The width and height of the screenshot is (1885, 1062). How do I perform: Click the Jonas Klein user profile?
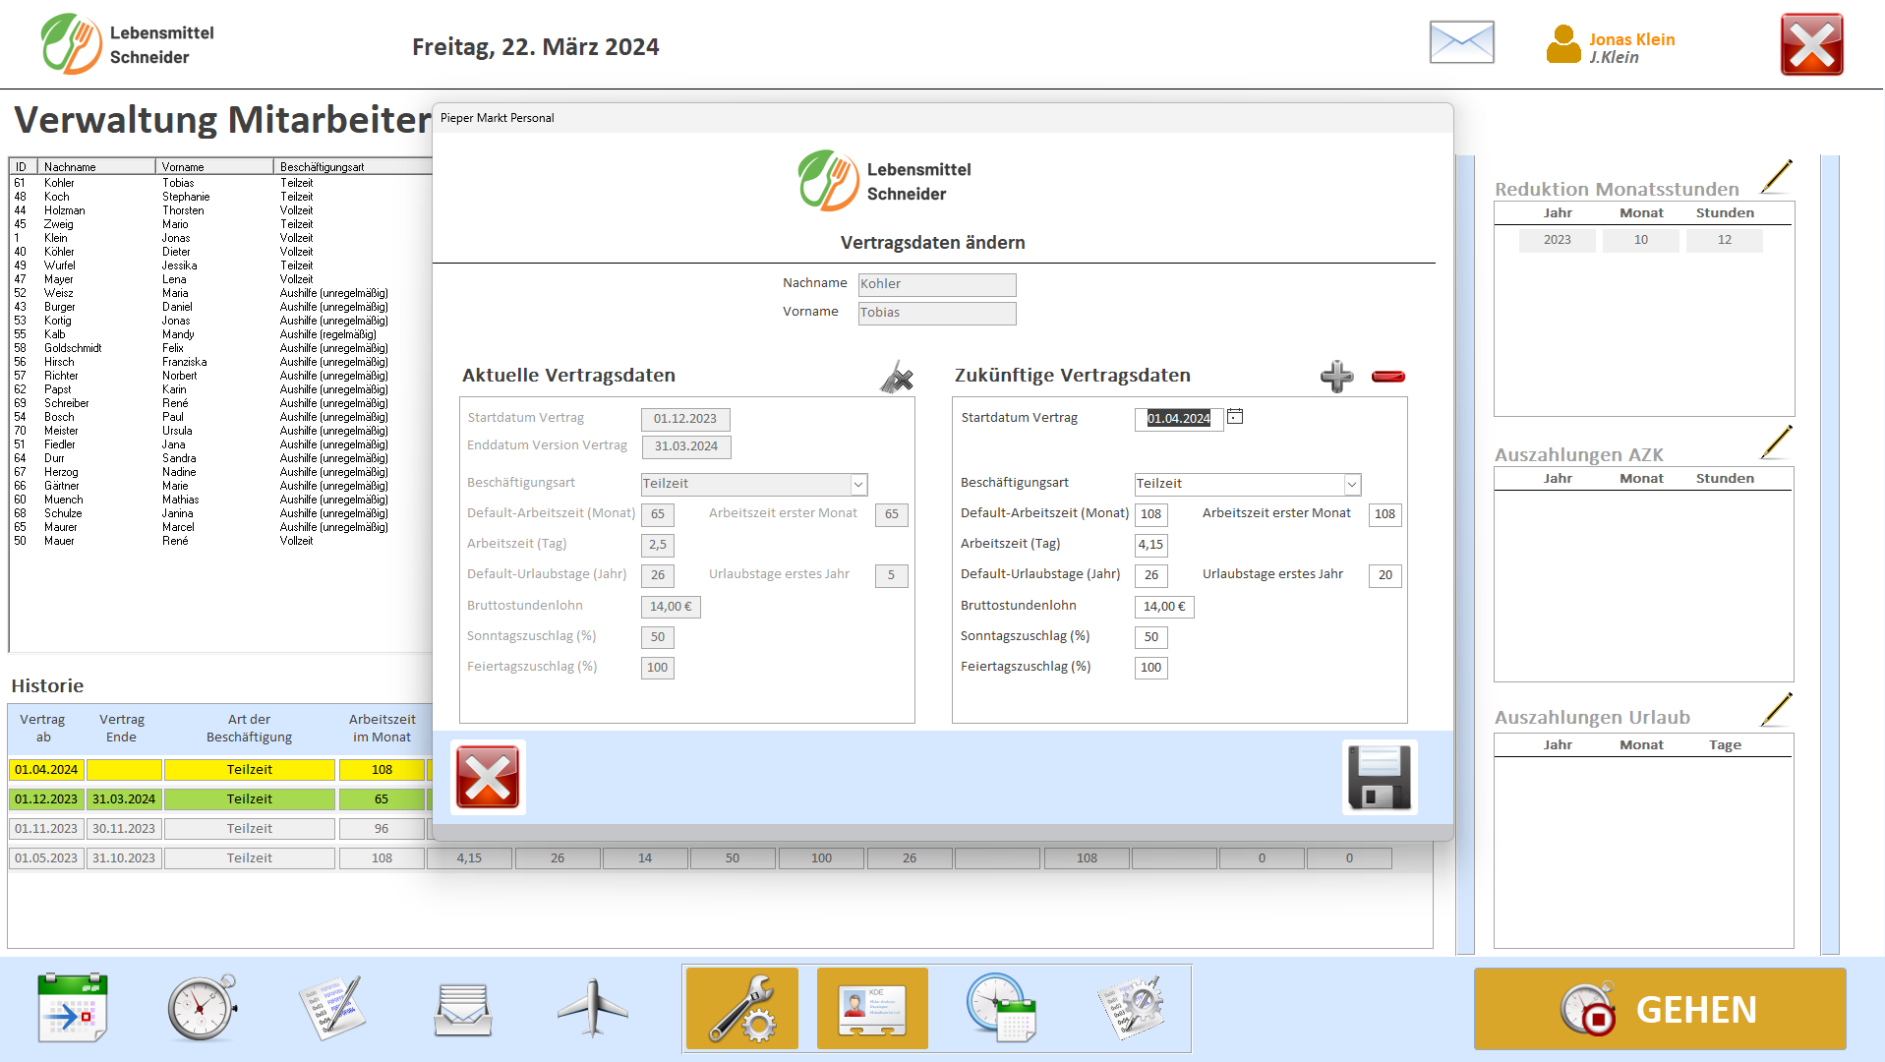1611,46
